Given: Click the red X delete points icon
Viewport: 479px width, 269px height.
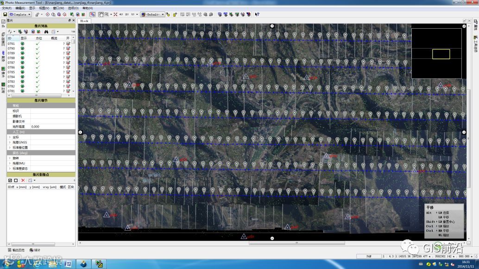Looking at the screenshot, I should [x=23, y=180].
